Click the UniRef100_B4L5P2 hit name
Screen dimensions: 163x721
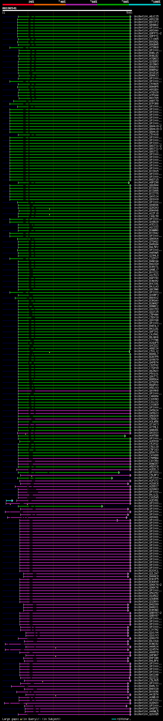(146, 247)
